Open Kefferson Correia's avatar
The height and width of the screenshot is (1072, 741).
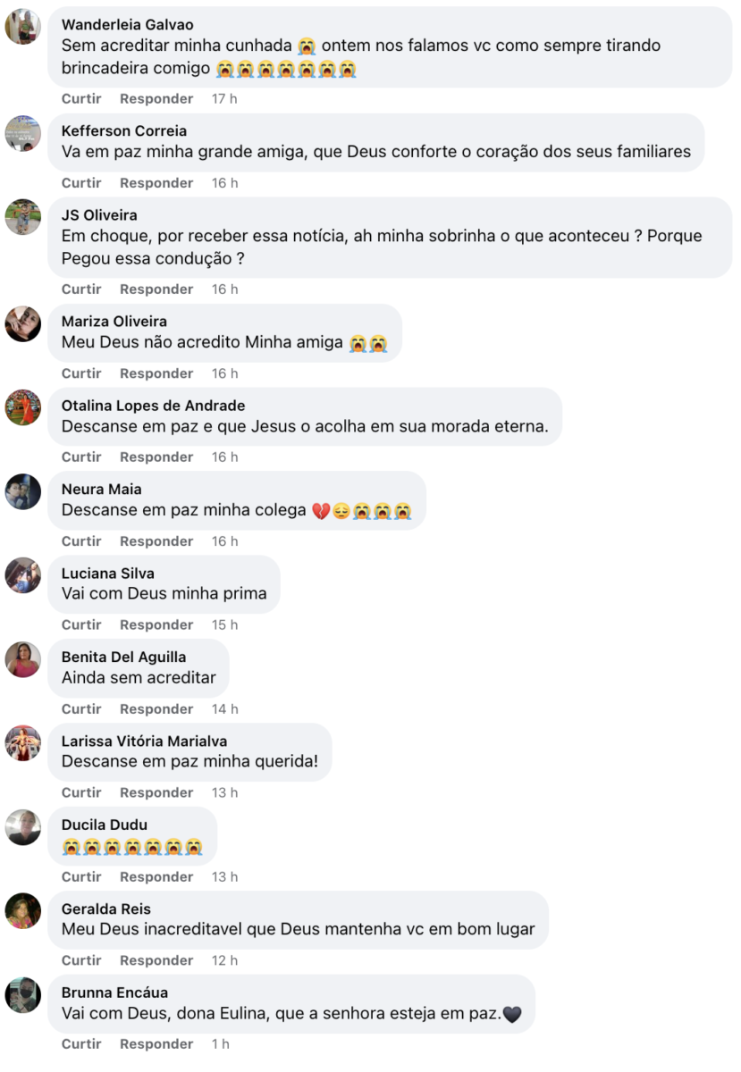point(23,132)
